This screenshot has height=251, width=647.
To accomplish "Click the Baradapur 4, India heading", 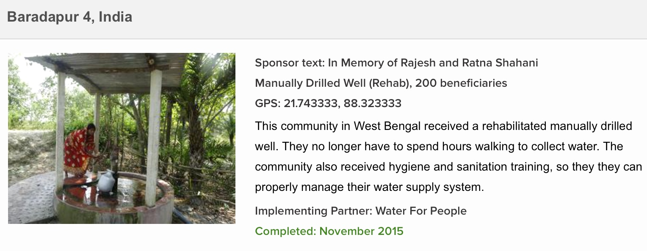I will (x=69, y=17).
